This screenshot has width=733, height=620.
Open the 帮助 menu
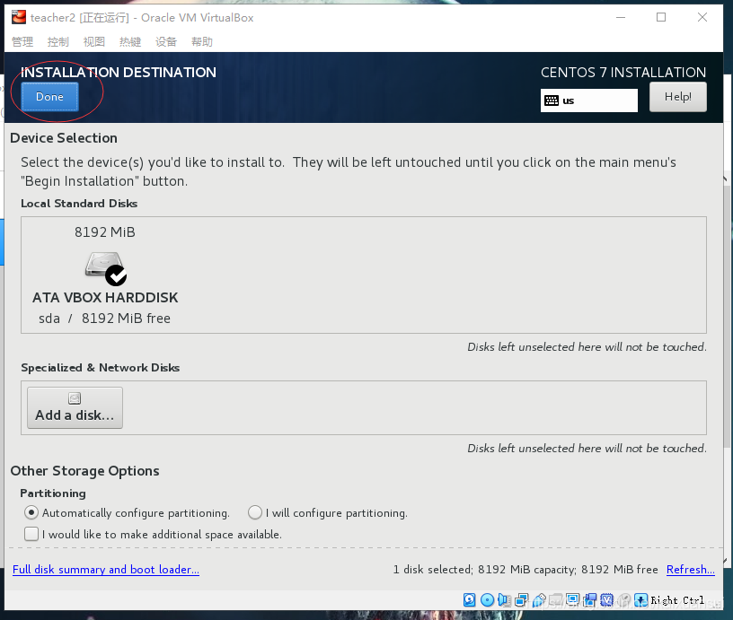click(x=202, y=42)
